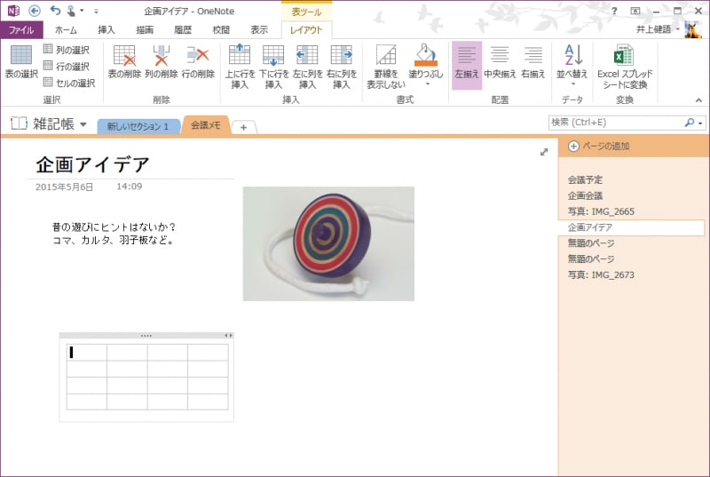
Task: Collapse the ribbon with the chevron
Action: pos(698,100)
